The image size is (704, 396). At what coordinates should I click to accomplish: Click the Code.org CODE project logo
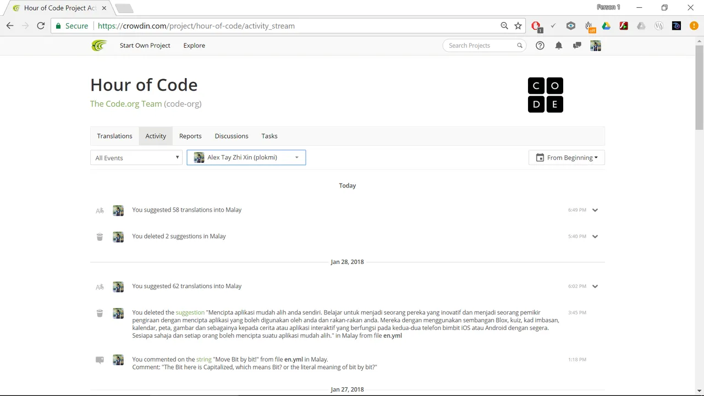546,95
